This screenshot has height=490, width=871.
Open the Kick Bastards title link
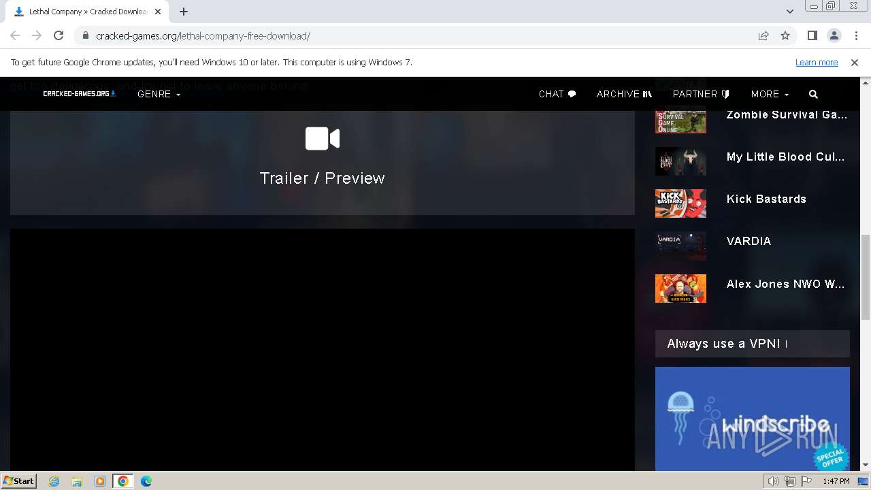click(766, 199)
